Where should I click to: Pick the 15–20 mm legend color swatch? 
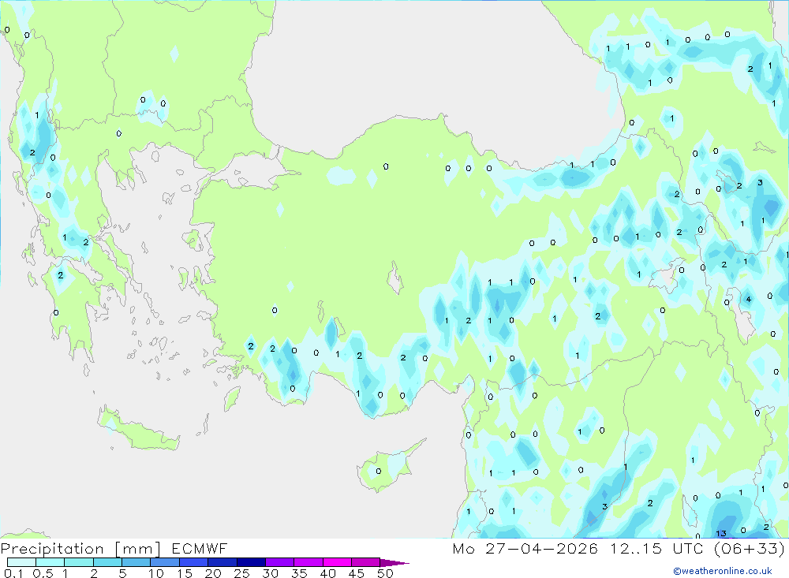click(x=193, y=562)
